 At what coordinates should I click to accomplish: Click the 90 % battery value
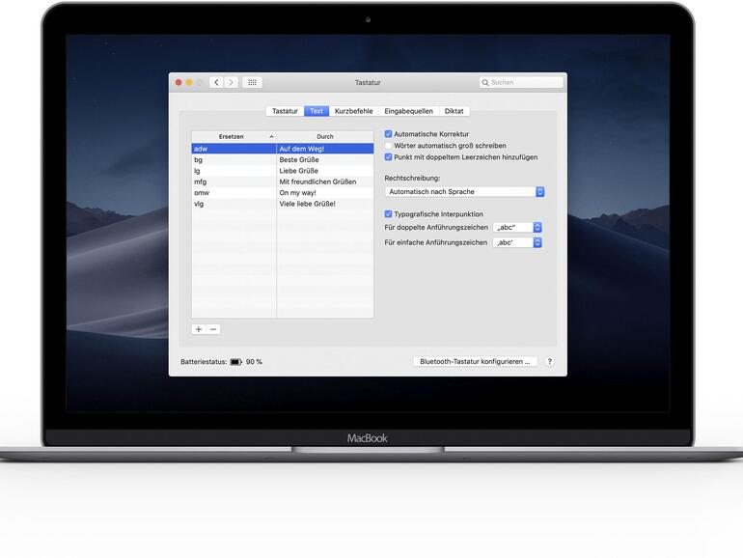[254, 362]
